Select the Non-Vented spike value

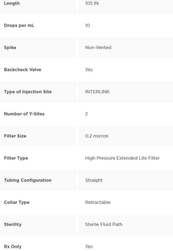coord(98,47)
